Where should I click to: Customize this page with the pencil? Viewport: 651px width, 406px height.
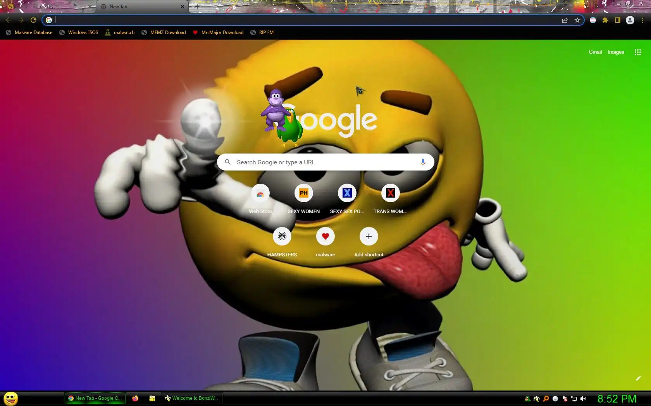(x=638, y=378)
